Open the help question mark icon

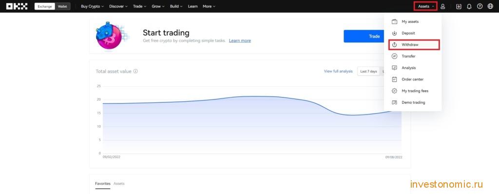click(x=480, y=6)
